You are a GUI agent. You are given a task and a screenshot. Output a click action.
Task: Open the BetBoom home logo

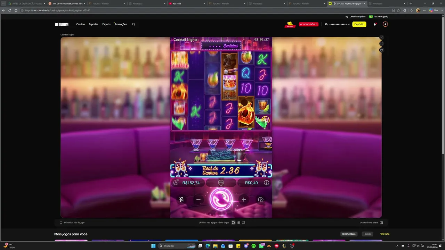[62, 24]
